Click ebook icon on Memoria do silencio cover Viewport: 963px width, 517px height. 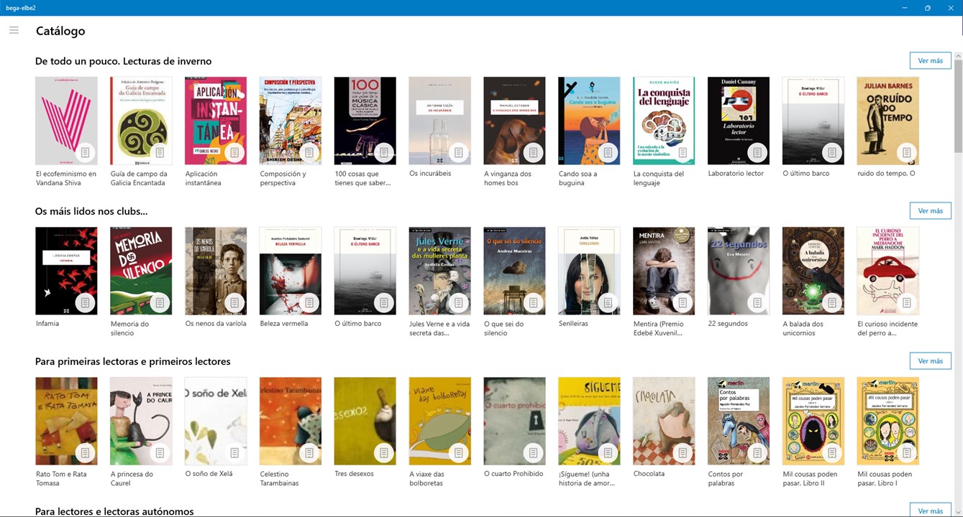pyautogui.click(x=160, y=303)
